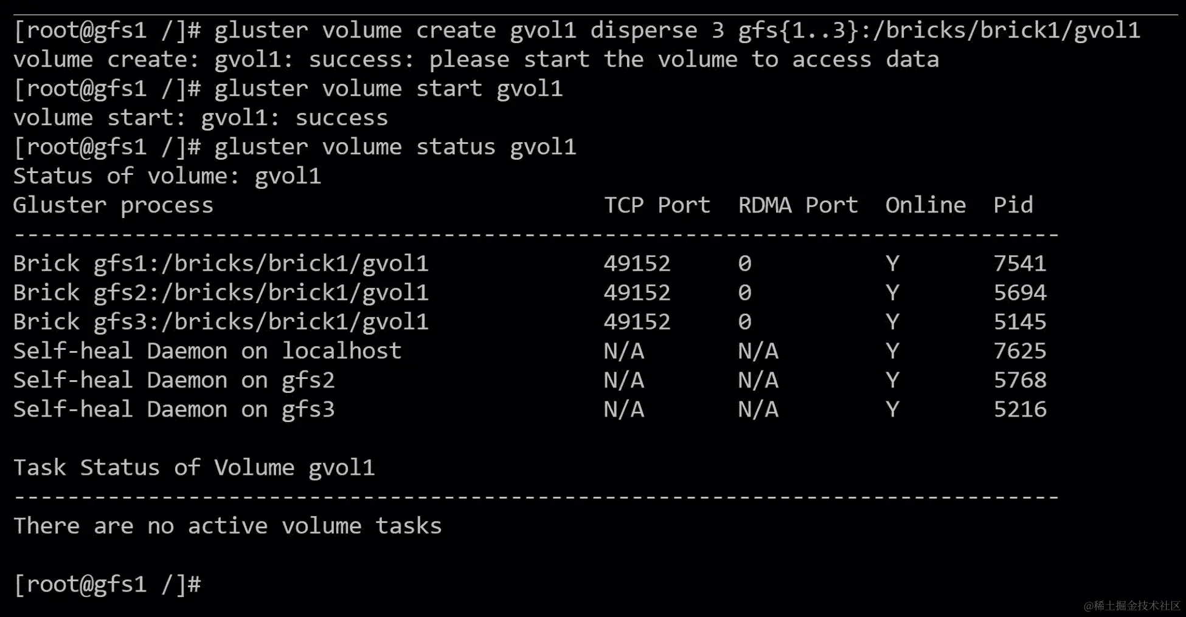This screenshot has height=617, width=1186.
Task: Select the 'volume start: gvol1: success' line
Action: point(201,118)
